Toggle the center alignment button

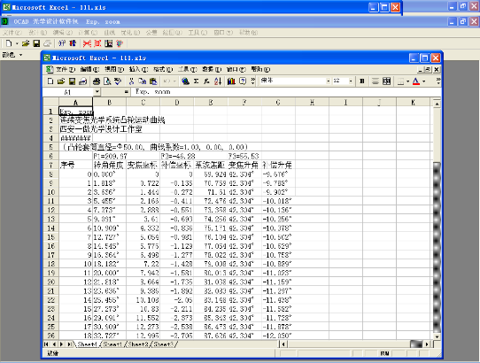click(375, 81)
